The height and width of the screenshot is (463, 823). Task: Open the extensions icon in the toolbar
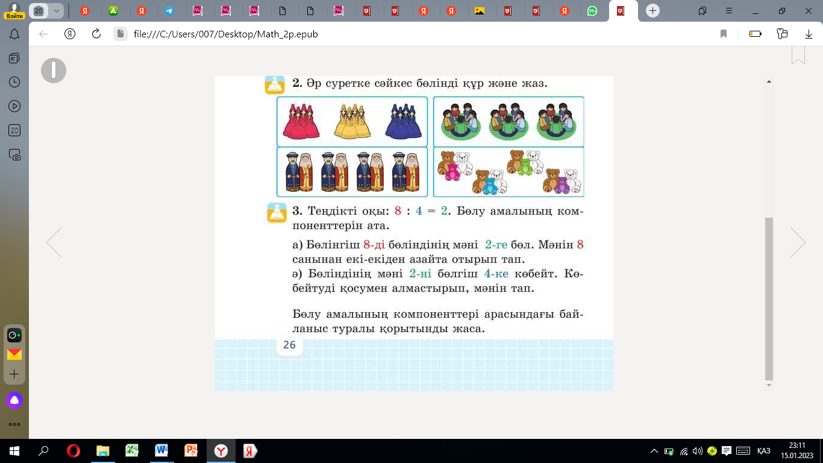(x=783, y=34)
